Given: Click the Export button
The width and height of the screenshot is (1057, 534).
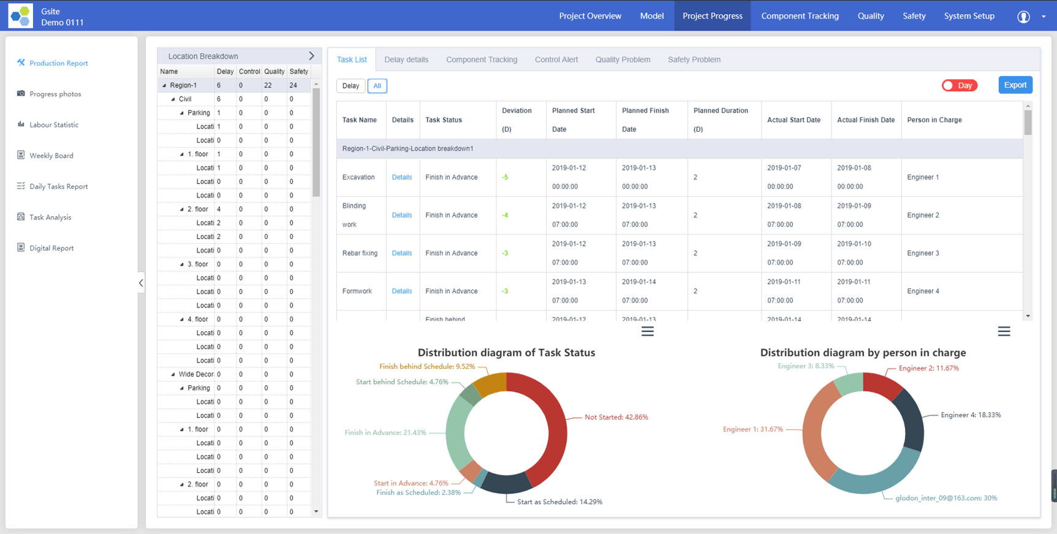Looking at the screenshot, I should click(1015, 85).
